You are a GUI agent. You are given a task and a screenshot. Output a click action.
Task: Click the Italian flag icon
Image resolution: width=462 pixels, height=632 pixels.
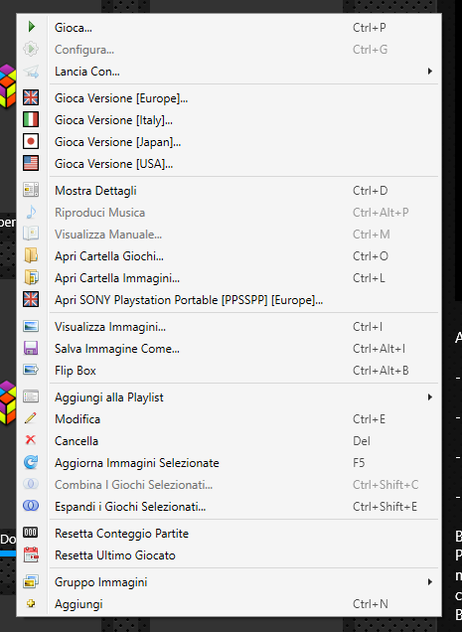coord(31,119)
